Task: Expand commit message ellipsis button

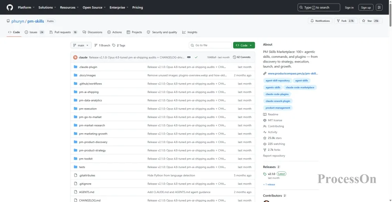Action: pyautogui.click(x=189, y=57)
